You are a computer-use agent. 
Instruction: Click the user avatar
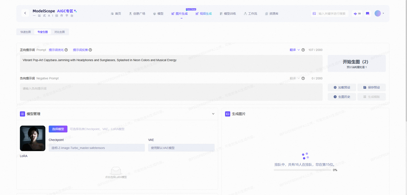pyautogui.click(x=377, y=13)
